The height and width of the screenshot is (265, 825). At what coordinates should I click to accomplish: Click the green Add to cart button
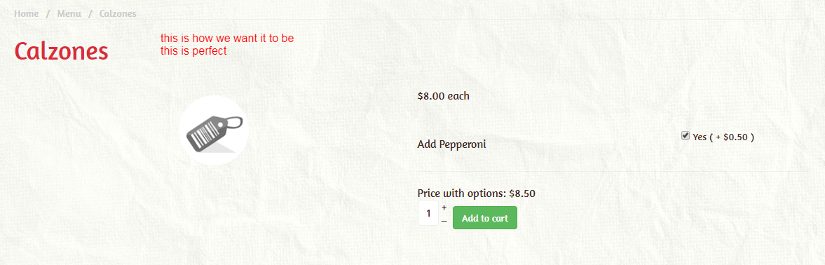484,217
